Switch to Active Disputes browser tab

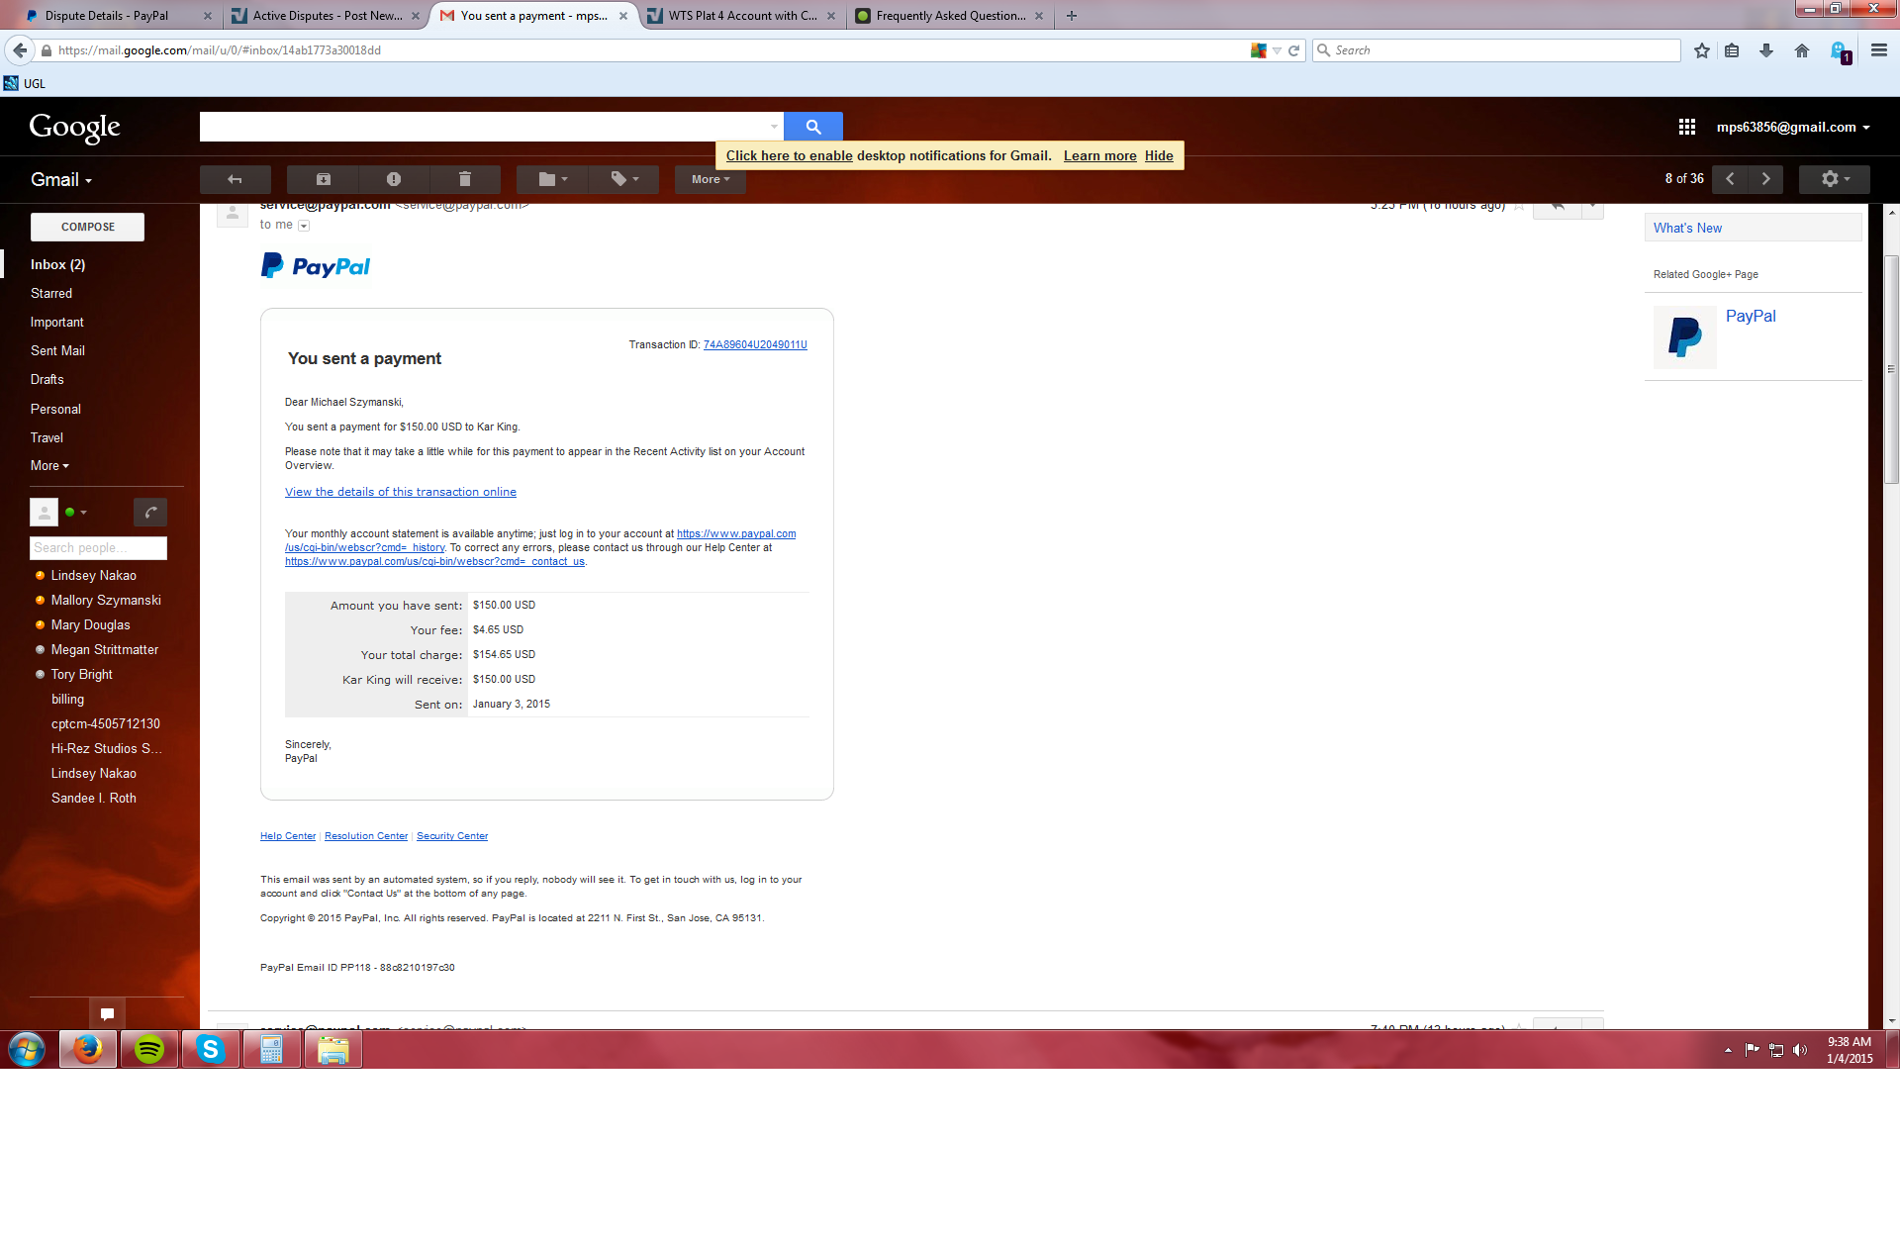tap(326, 16)
